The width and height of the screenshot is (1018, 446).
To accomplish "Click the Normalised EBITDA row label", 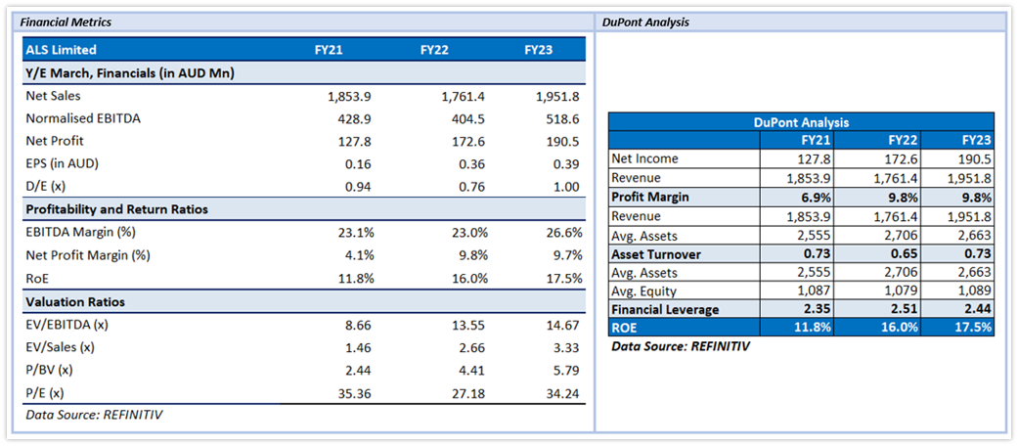I will pos(83,118).
